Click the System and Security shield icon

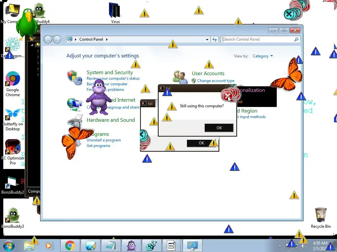click(74, 77)
